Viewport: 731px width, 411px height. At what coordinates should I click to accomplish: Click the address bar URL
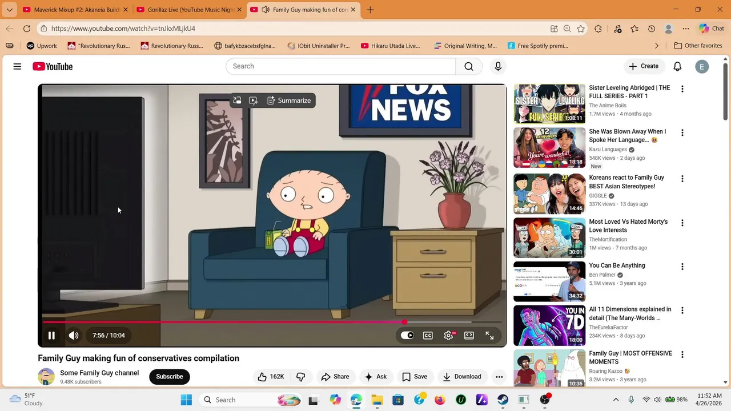[123, 29]
